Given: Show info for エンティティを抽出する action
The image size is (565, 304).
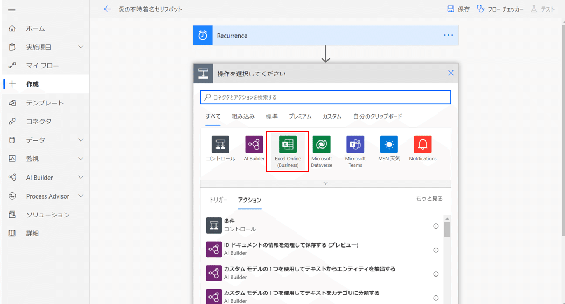Looking at the screenshot, I should tap(436, 274).
